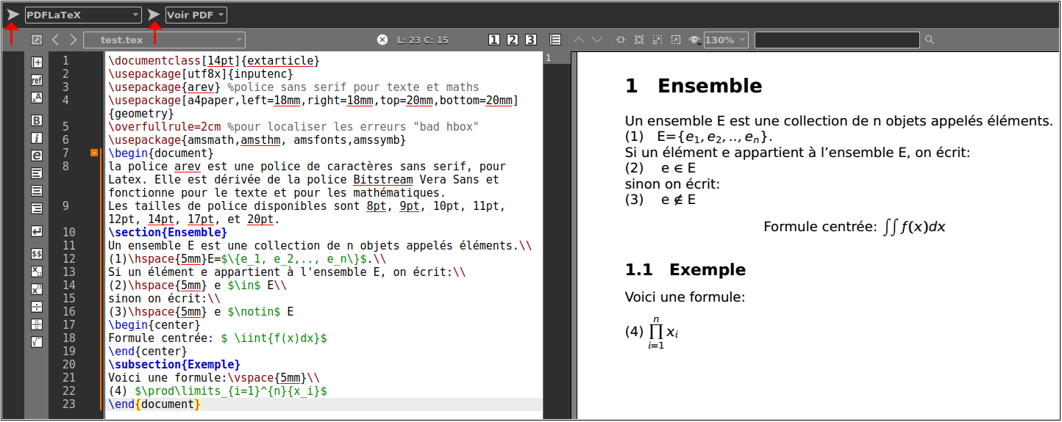The width and height of the screenshot is (1062, 422).
Task: Go to next PDF page (down chevron)
Action: (597, 40)
